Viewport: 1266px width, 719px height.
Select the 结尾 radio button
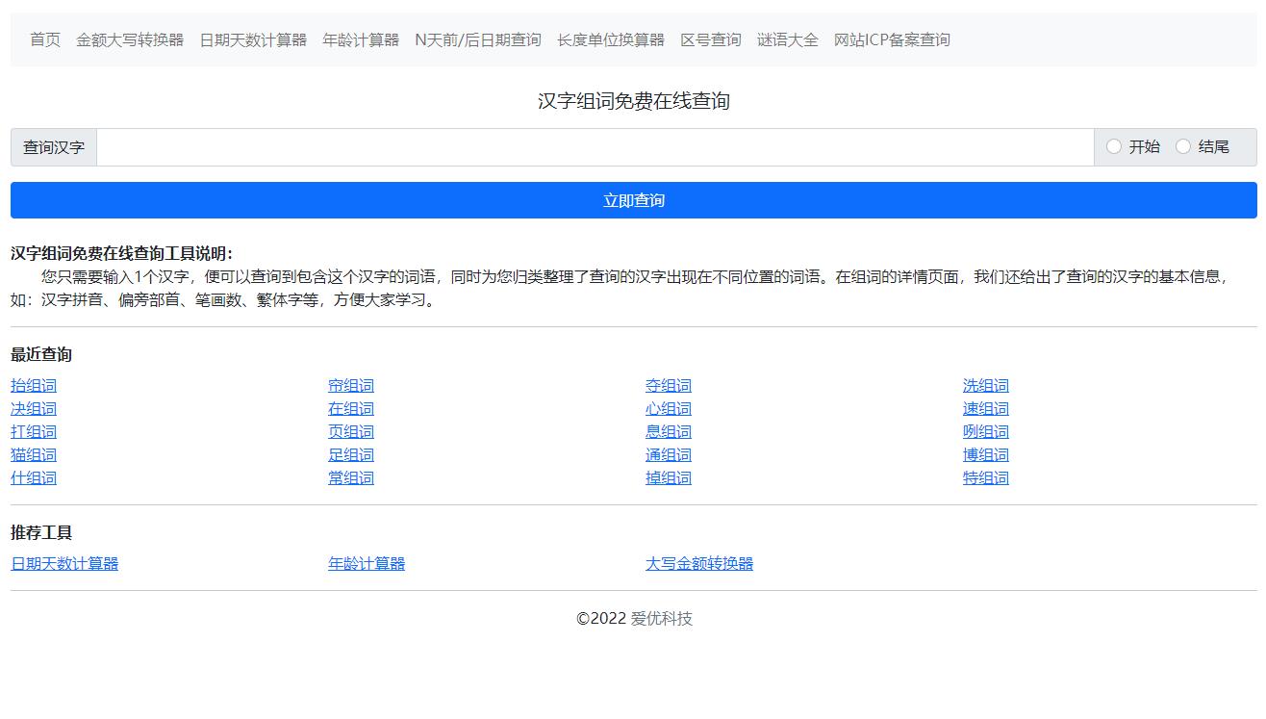coord(1183,147)
